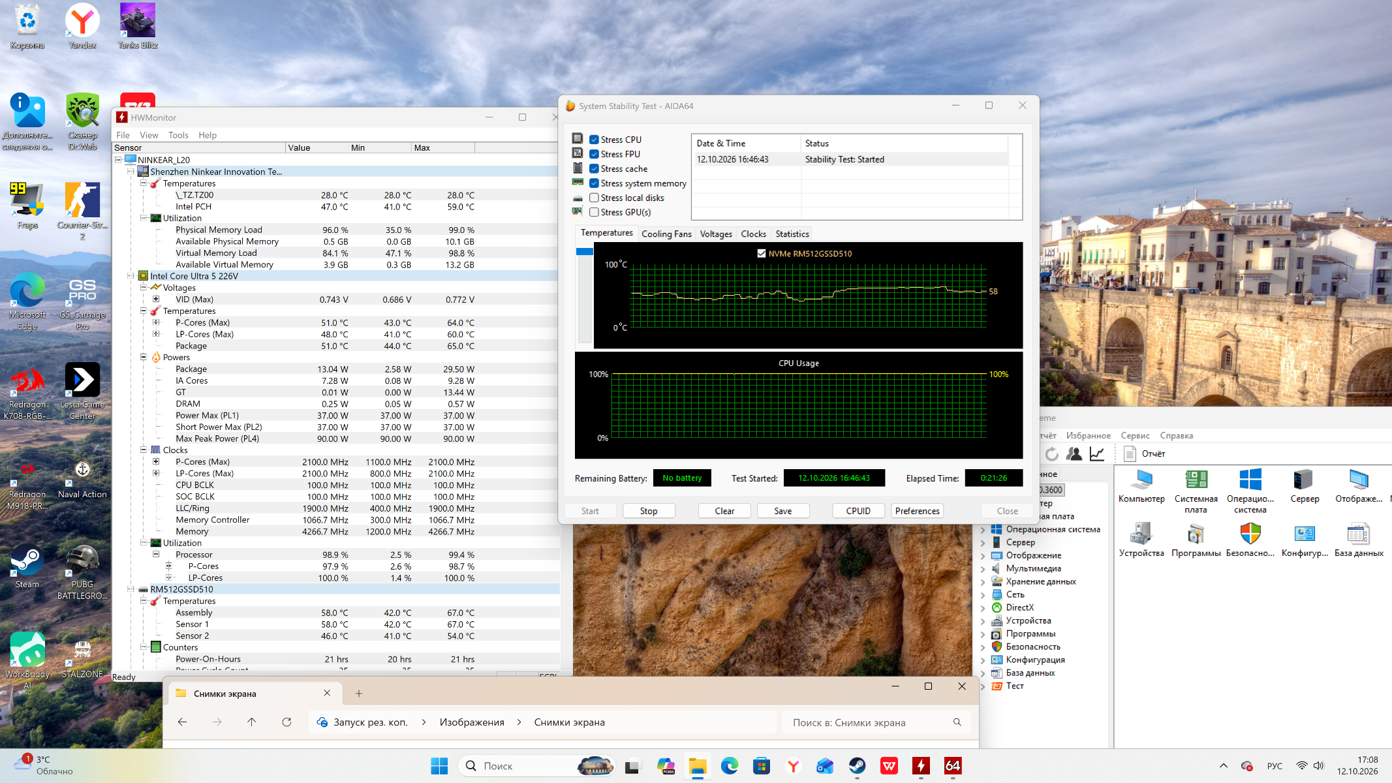Toggle Stress system memory checkbox

(594, 183)
